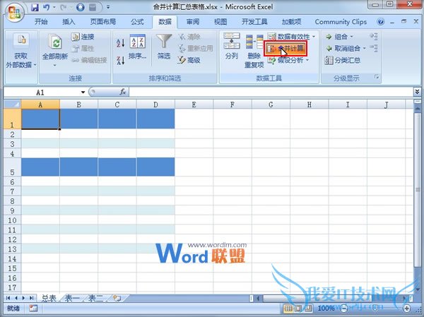Open the Developer (开发工具) tab
424x317 pixels.
pos(254,22)
